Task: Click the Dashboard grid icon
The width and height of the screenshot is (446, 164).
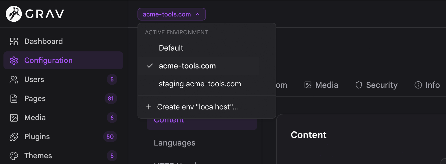Action: pos(14,41)
